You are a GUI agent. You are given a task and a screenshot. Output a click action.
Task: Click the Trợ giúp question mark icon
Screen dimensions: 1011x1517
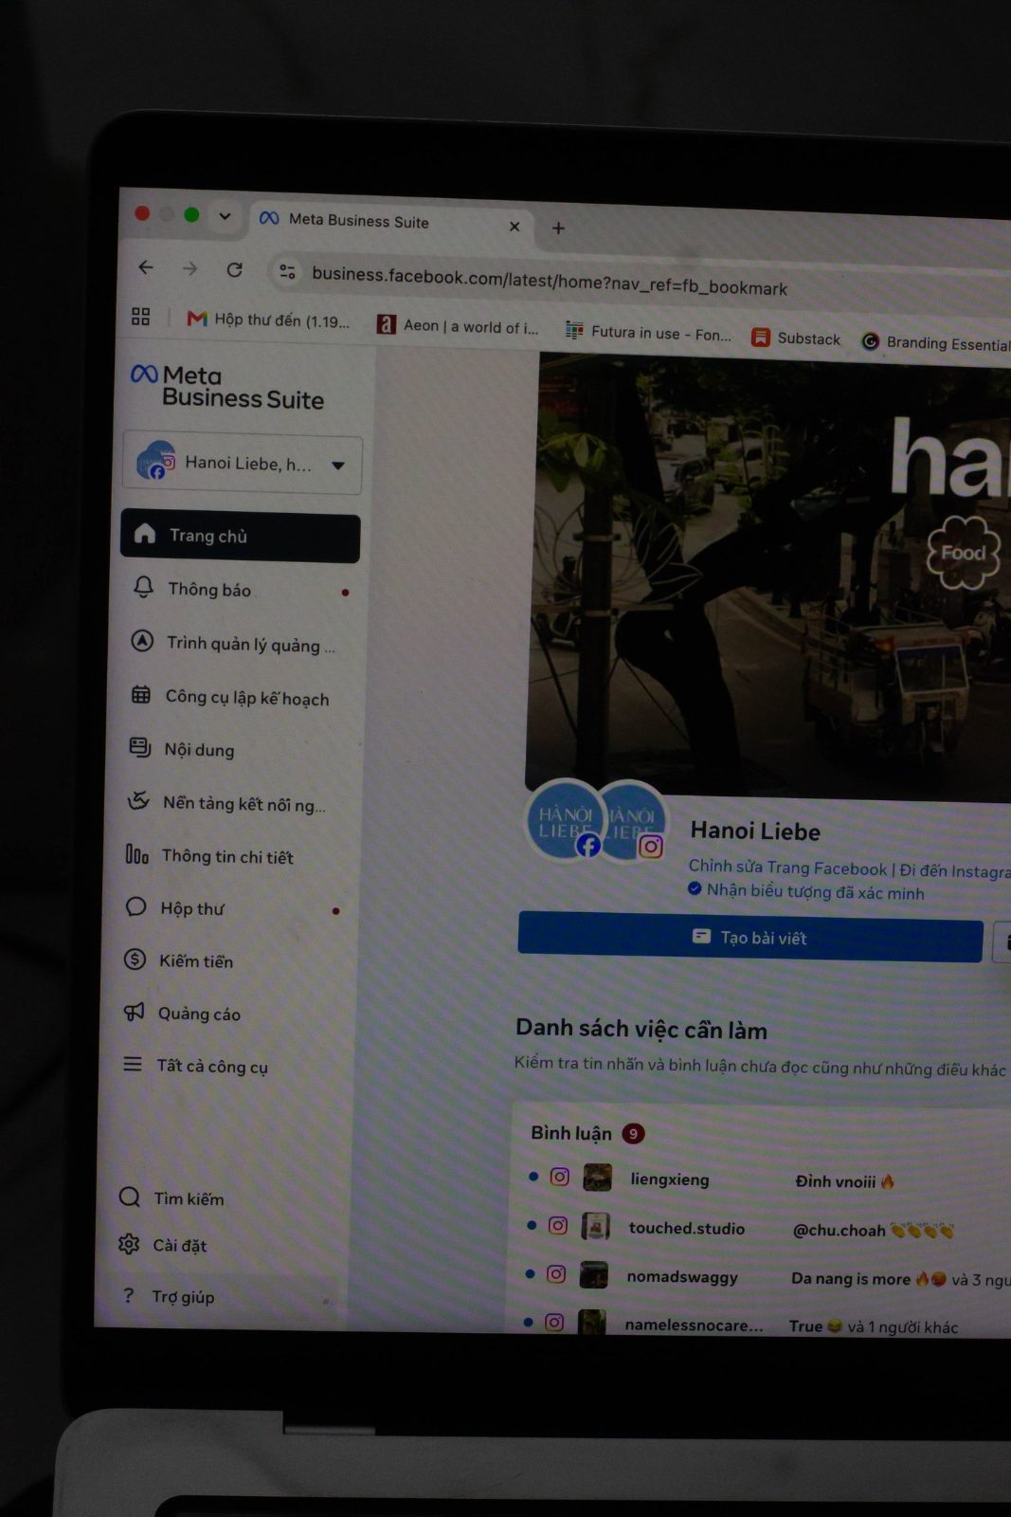click(128, 1294)
